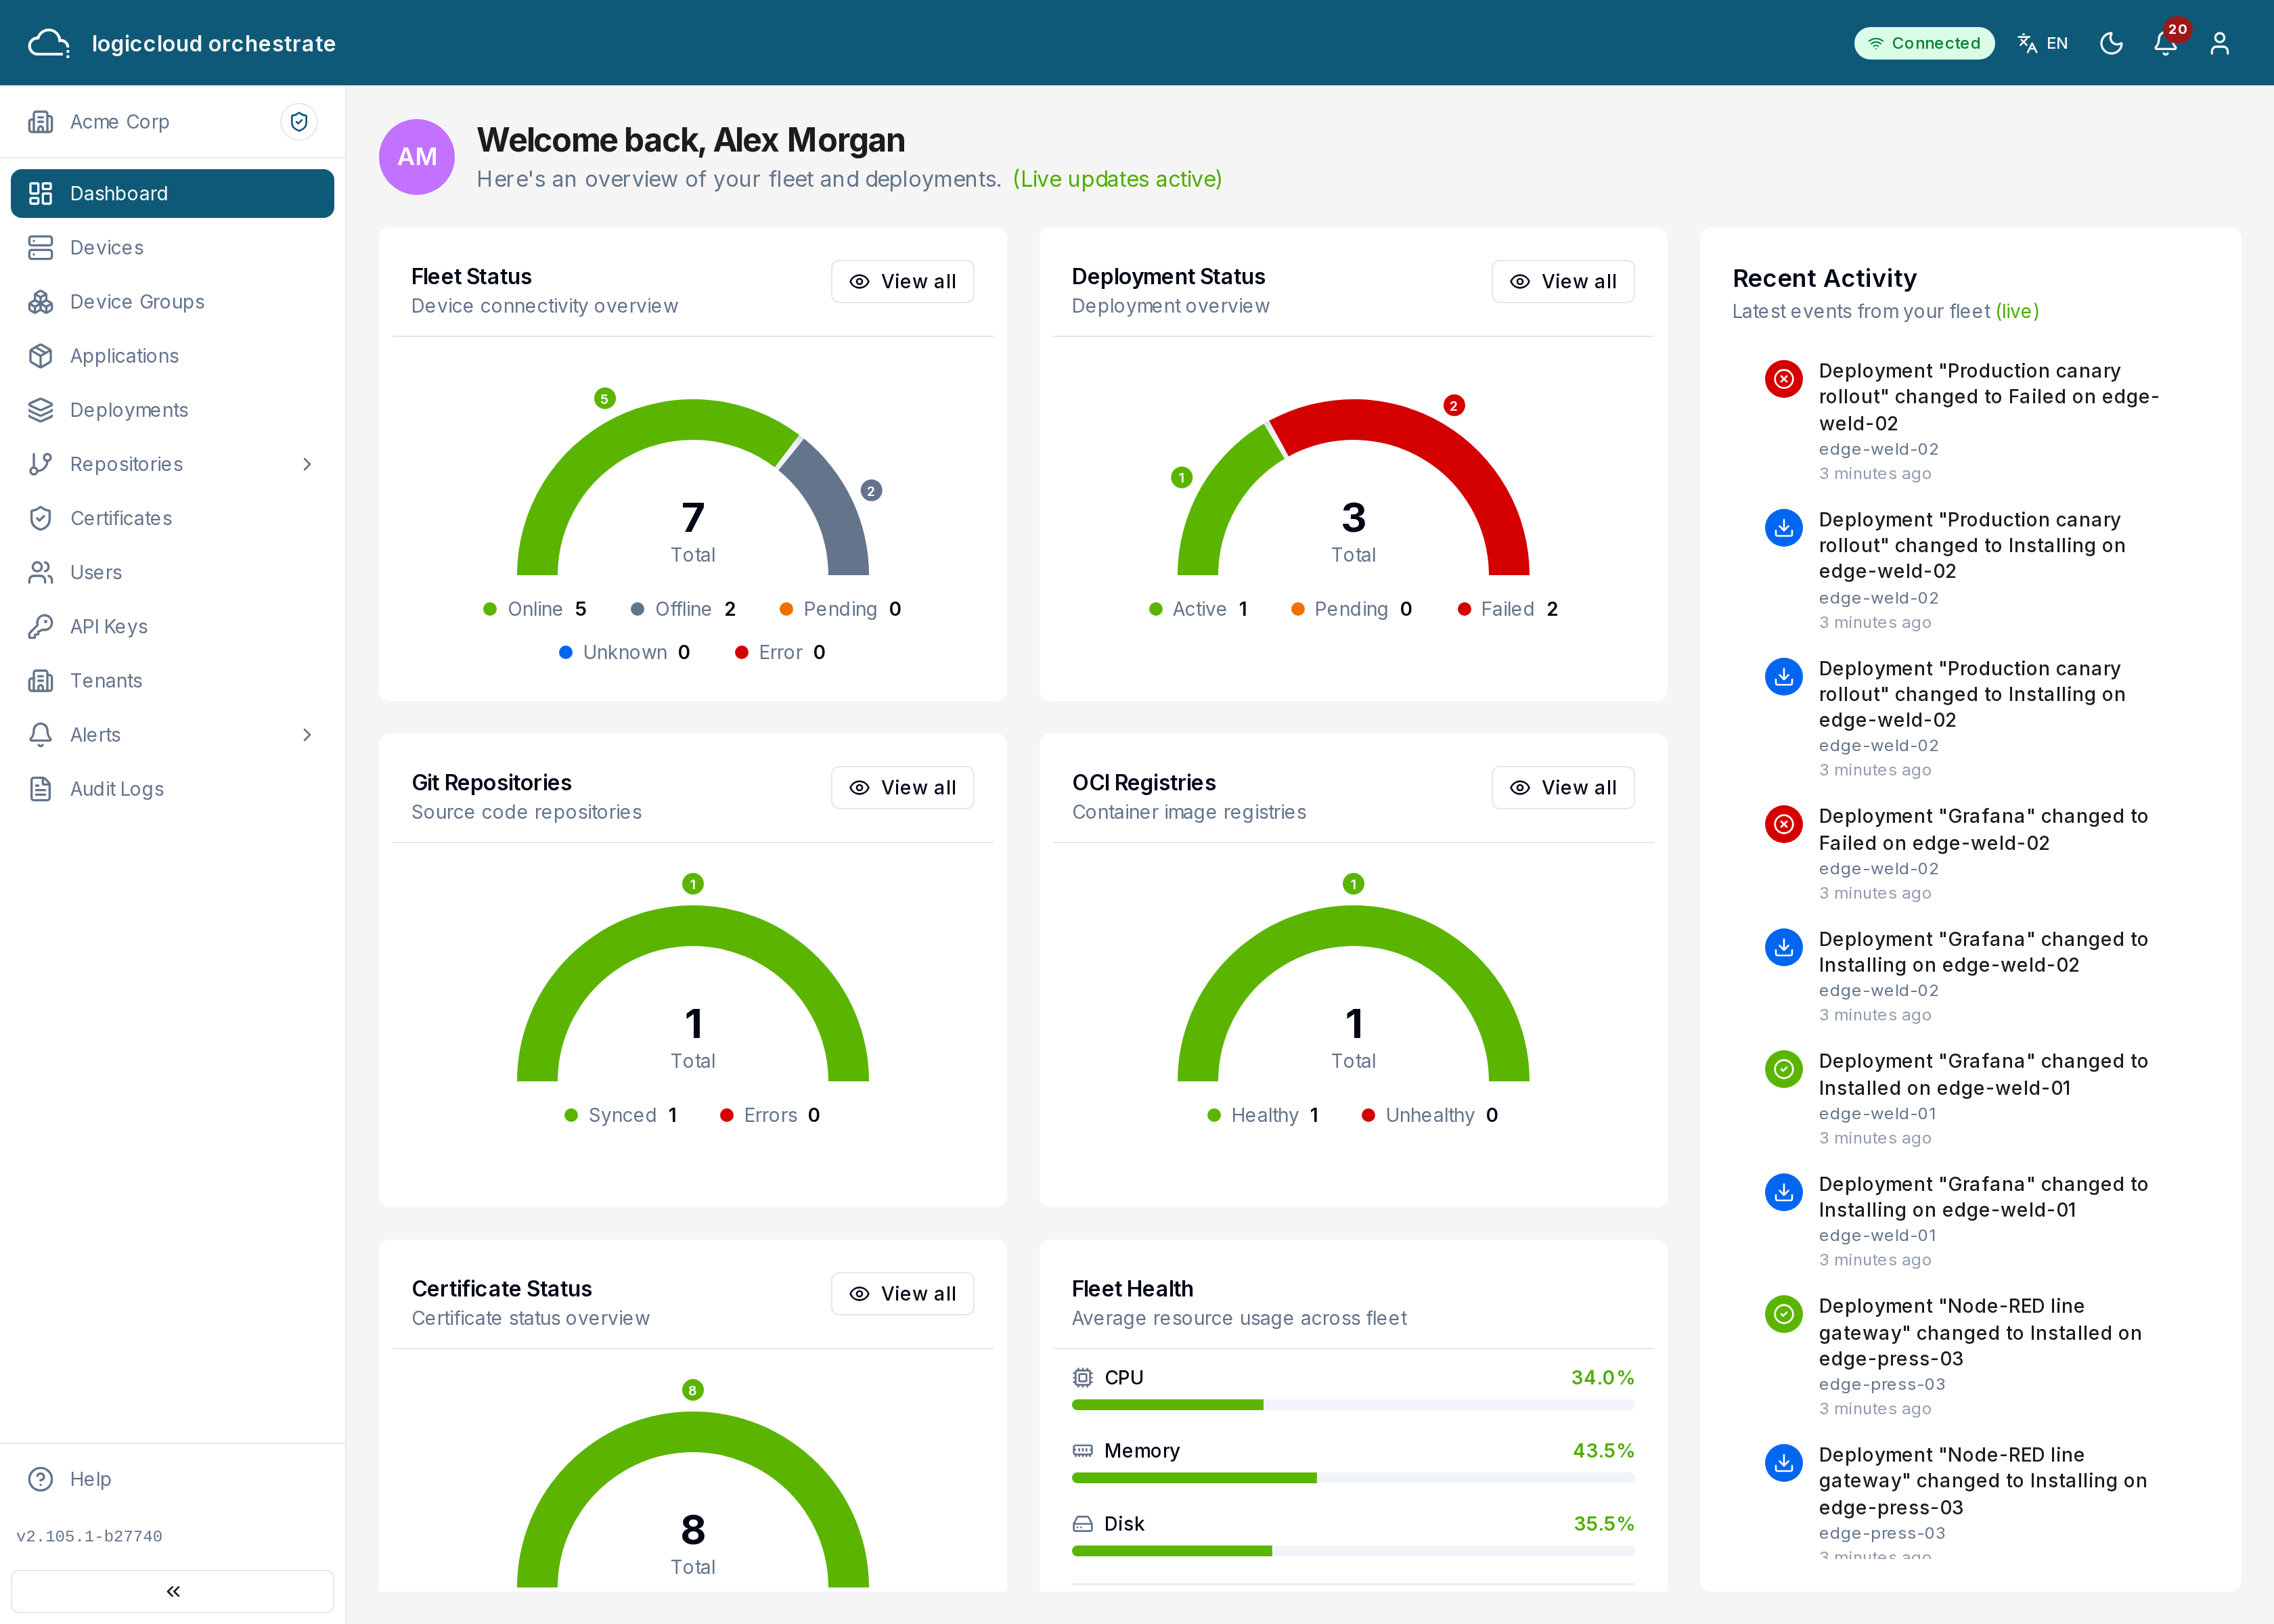This screenshot has height=1624, width=2274.
Task: Click red failed icon on Production canary rollout event
Action: [1783, 379]
